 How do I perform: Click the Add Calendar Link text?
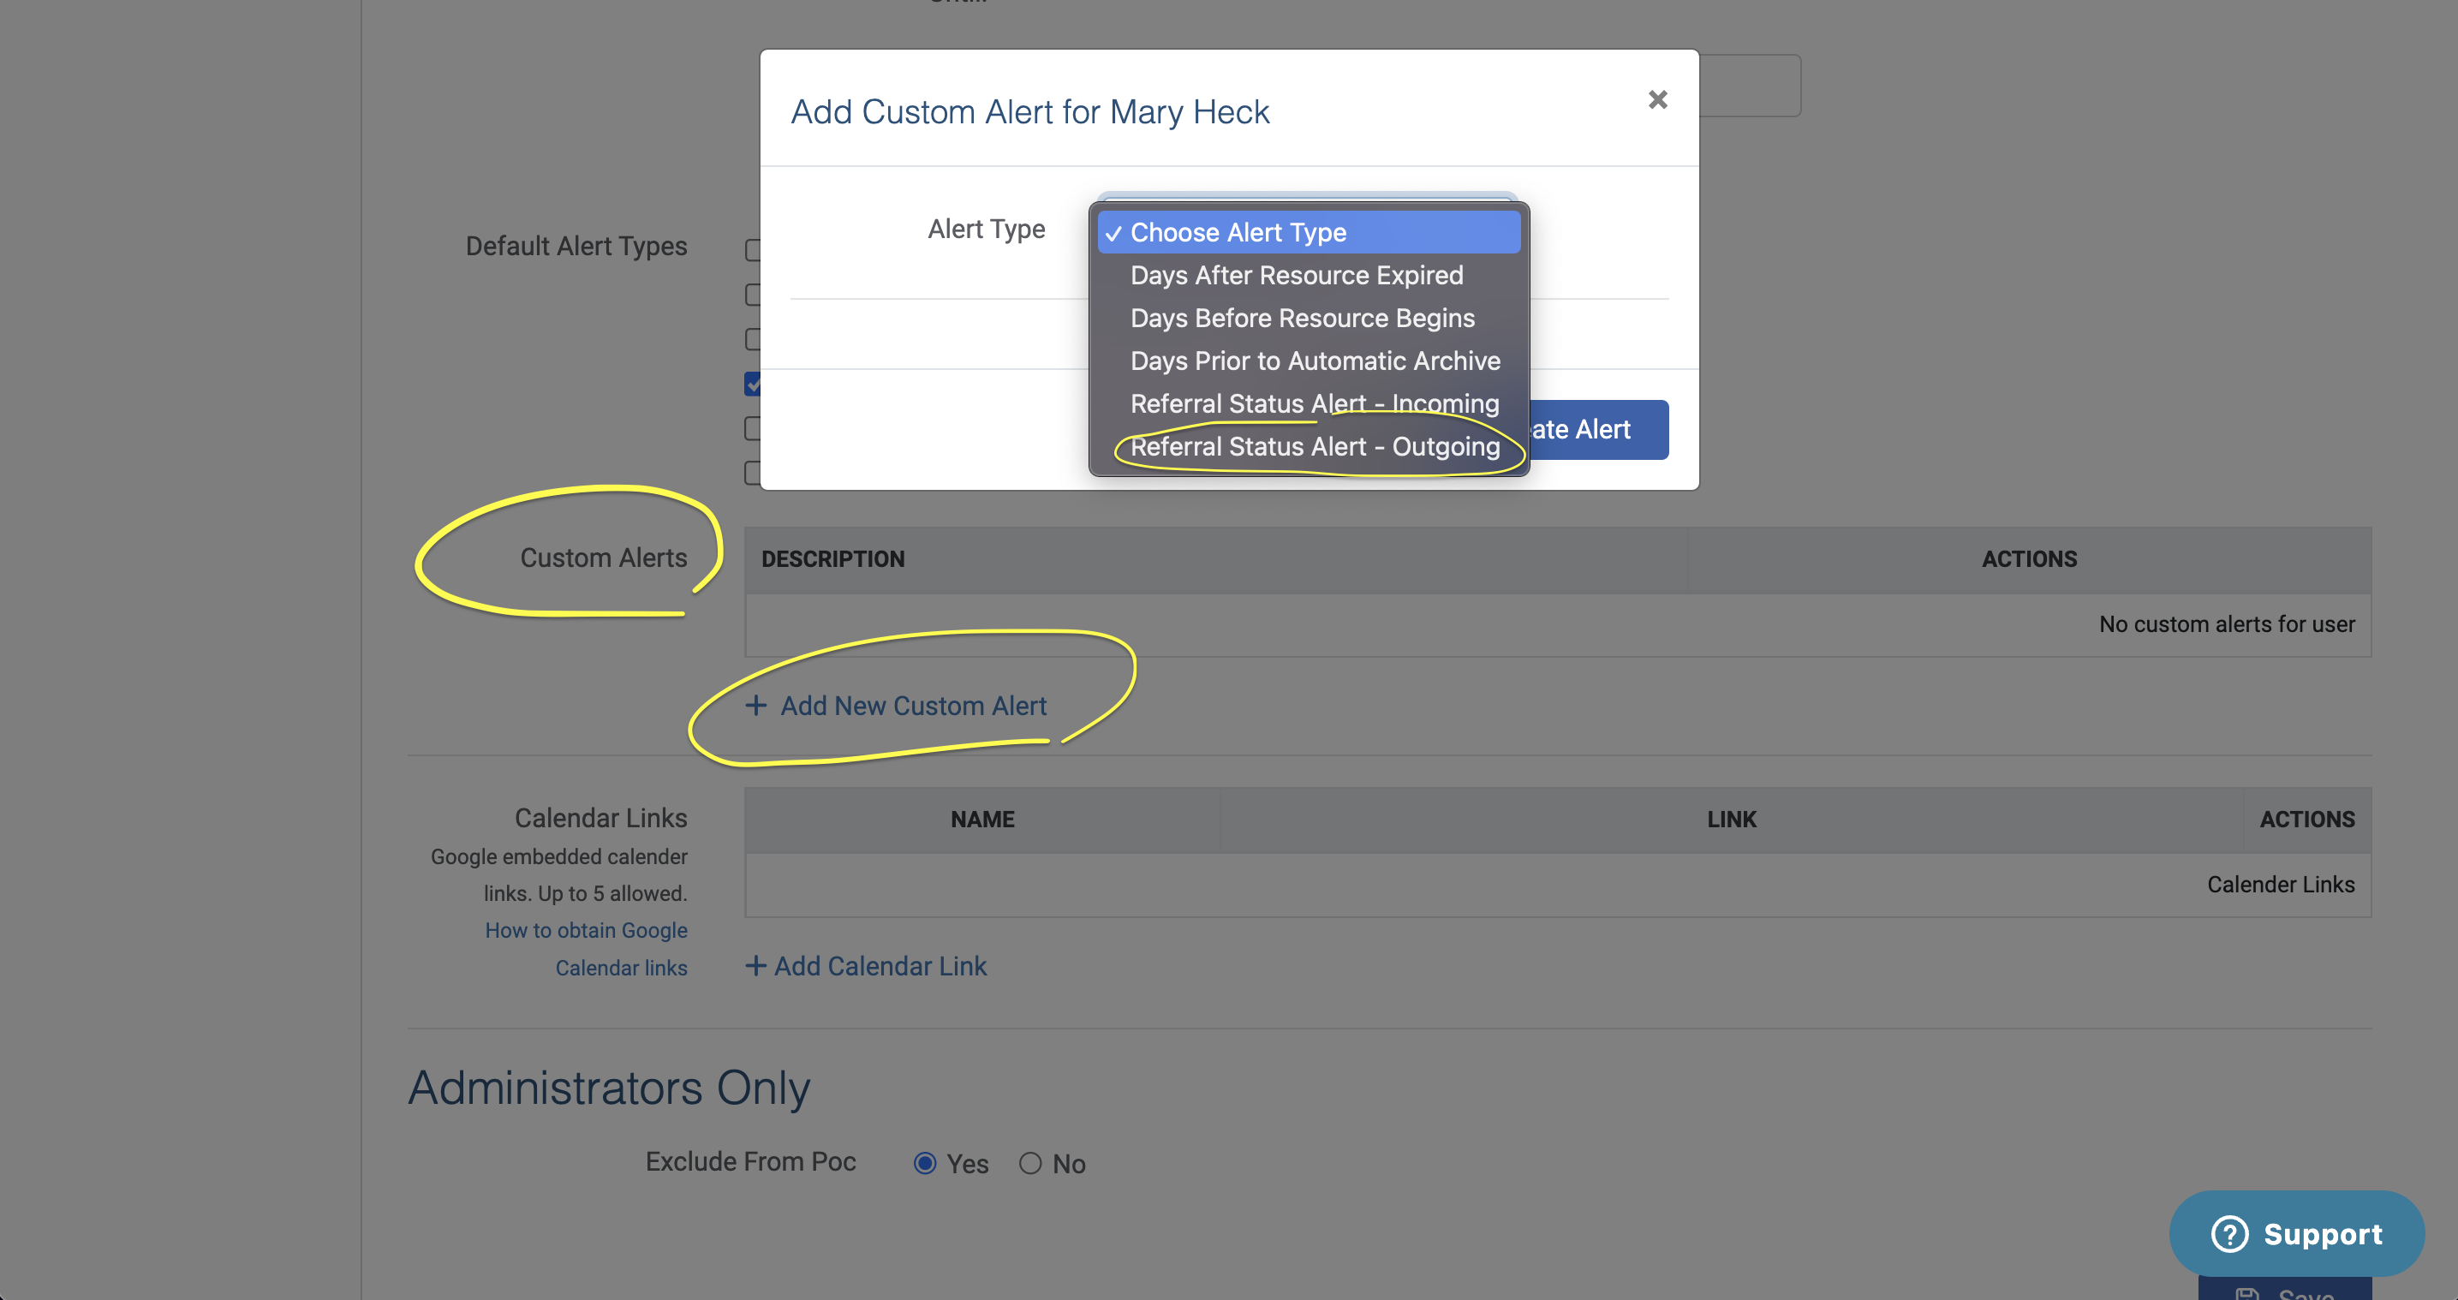coord(880,967)
